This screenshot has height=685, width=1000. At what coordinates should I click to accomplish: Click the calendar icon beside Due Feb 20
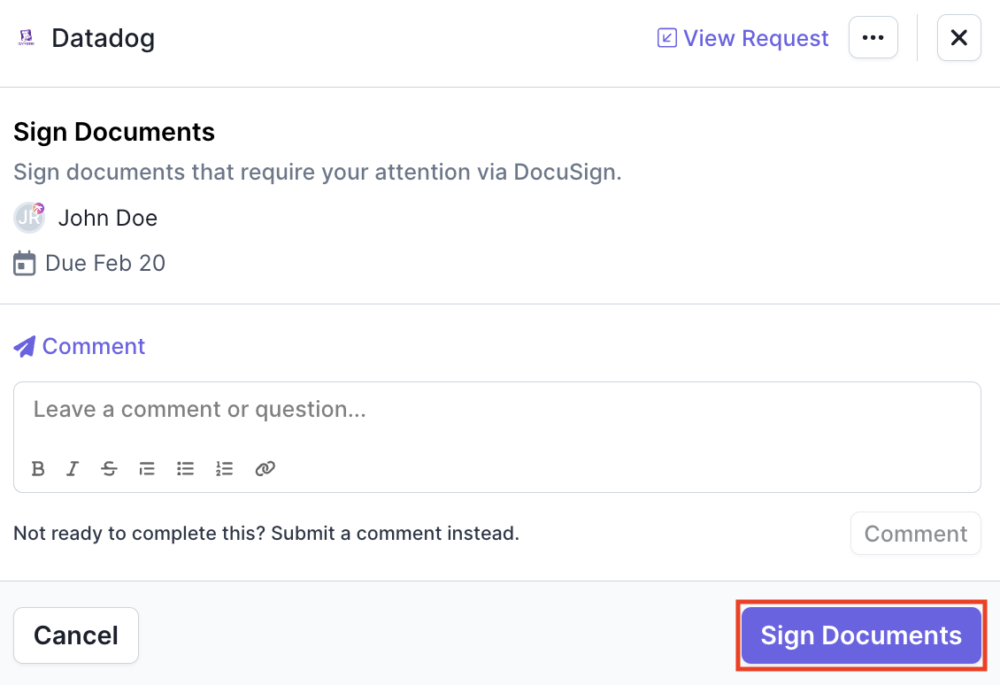pos(24,263)
